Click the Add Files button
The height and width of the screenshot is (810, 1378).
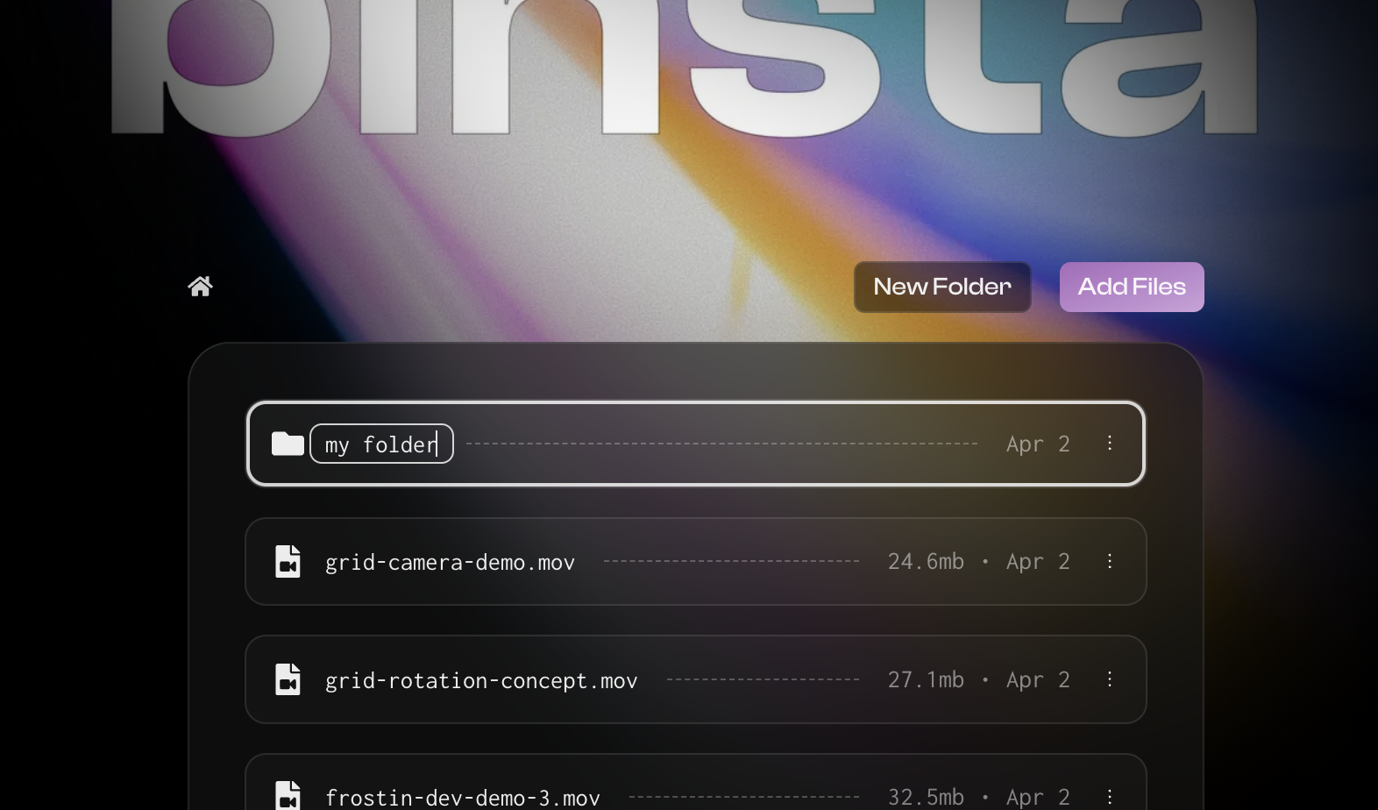click(1132, 287)
